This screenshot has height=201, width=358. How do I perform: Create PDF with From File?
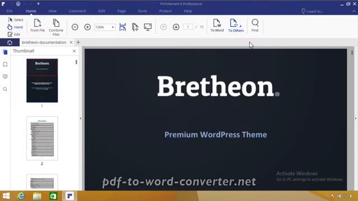coord(37,26)
